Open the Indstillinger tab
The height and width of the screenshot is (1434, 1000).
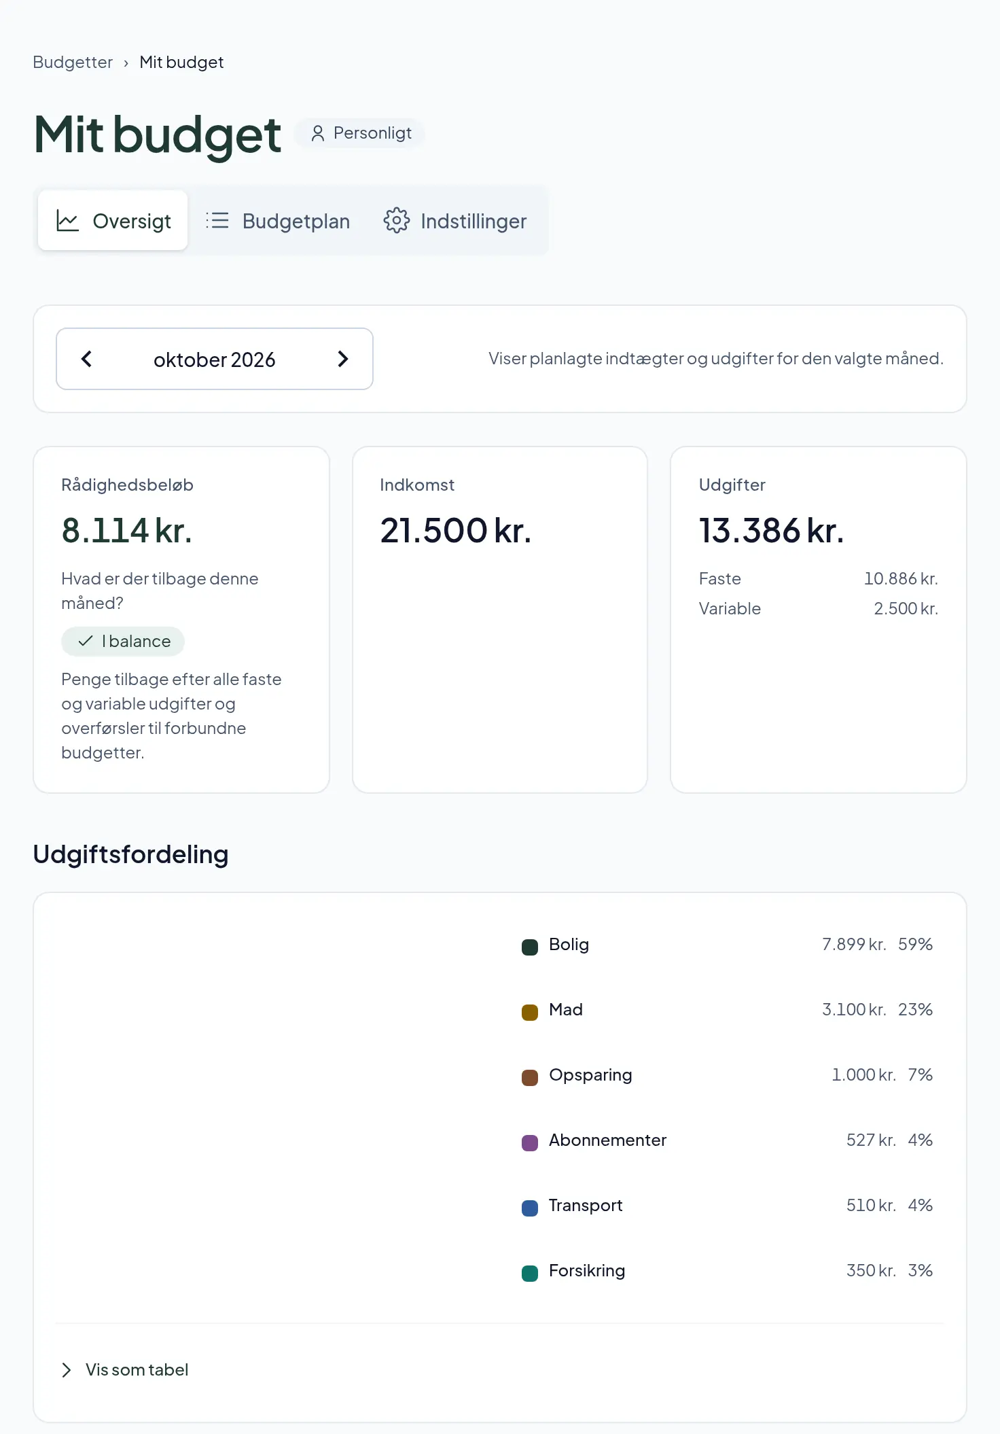click(x=455, y=221)
